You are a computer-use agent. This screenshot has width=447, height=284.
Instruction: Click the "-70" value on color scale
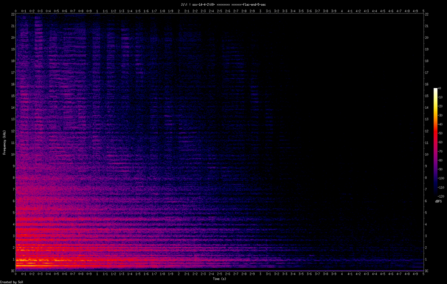point(441,151)
